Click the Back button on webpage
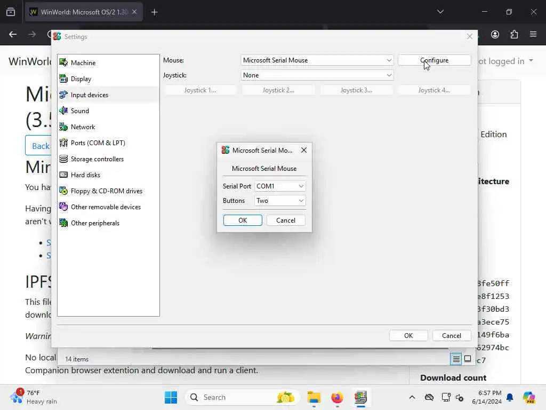546x410 pixels. click(x=38, y=145)
